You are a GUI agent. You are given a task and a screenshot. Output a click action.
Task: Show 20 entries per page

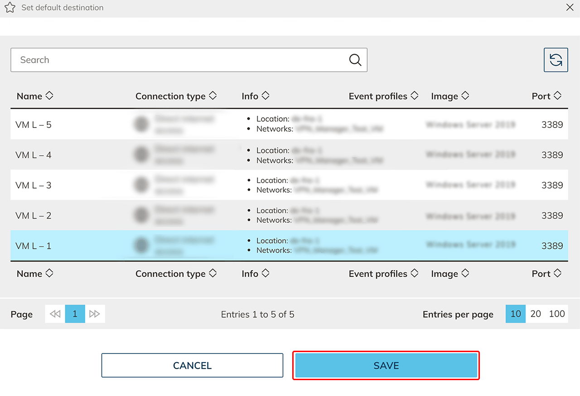(x=536, y=314)
